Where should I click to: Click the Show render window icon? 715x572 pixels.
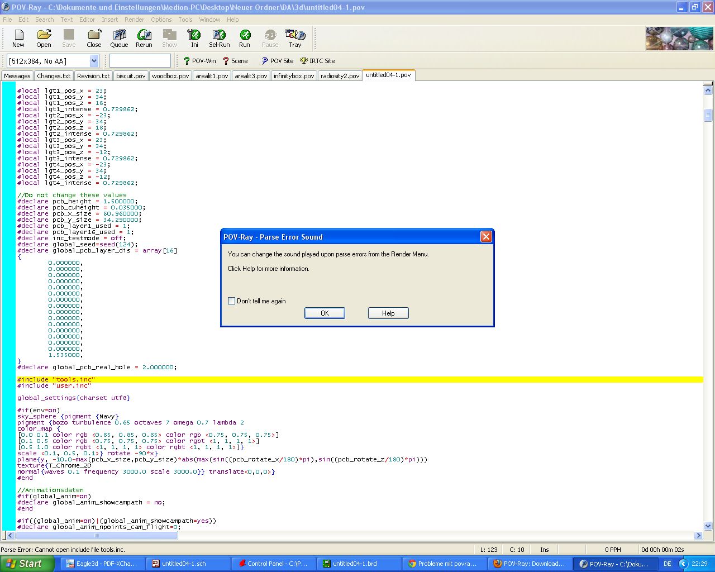[169, 39]
